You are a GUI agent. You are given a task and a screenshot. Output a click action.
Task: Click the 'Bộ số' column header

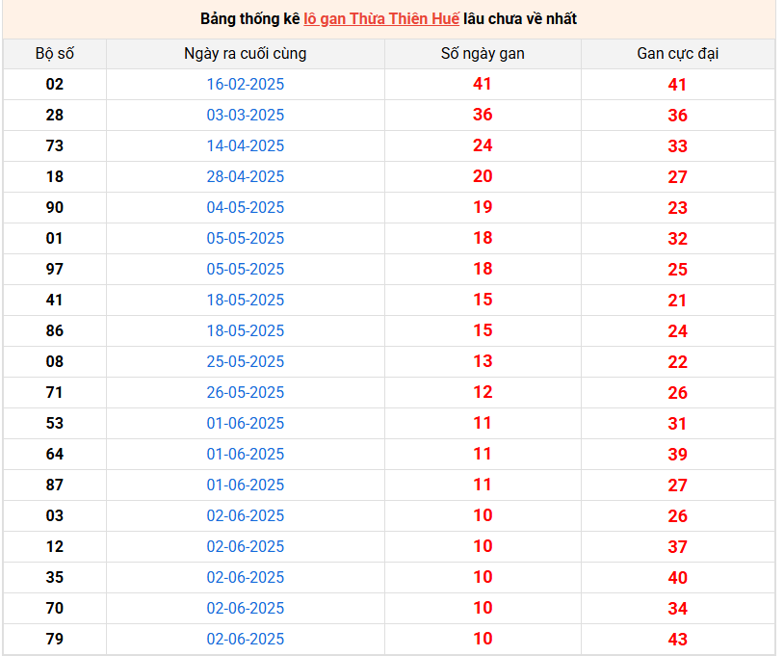coord(55,54)
